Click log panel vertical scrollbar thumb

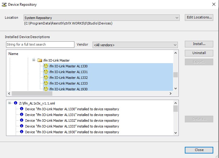pos(175,109)
